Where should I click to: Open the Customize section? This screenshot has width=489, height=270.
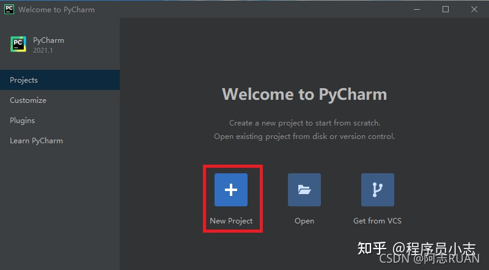tap(60, 100)
